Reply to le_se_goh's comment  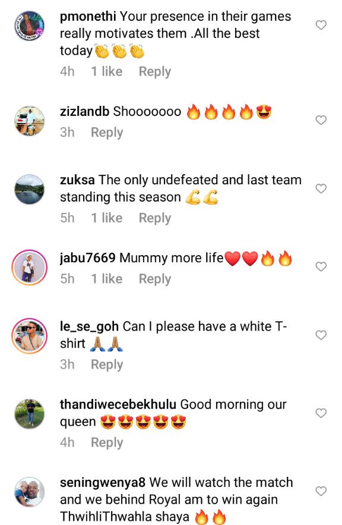pos(107,364)
